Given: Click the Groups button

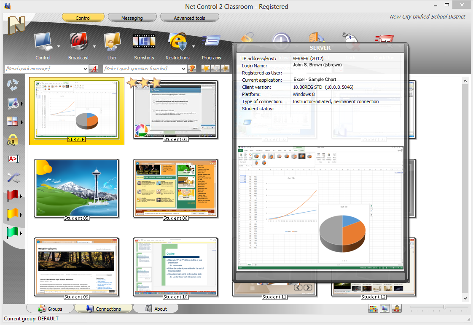Looking at the screenshot, I should tap(50, 309).
